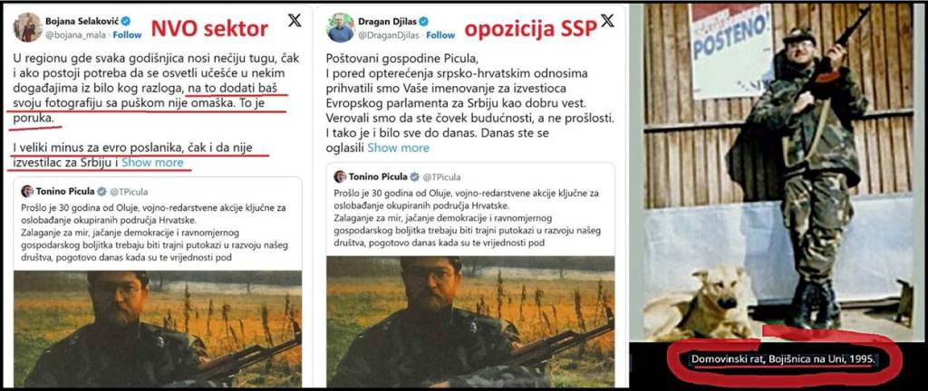The width and height of the screenshot is (928, 391).
Task: Click Tonino Picula's verified badge in the middle quote
Action: 415,176
